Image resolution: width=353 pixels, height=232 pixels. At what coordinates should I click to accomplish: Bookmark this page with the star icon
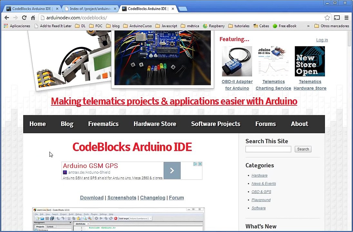click(327, 17)
